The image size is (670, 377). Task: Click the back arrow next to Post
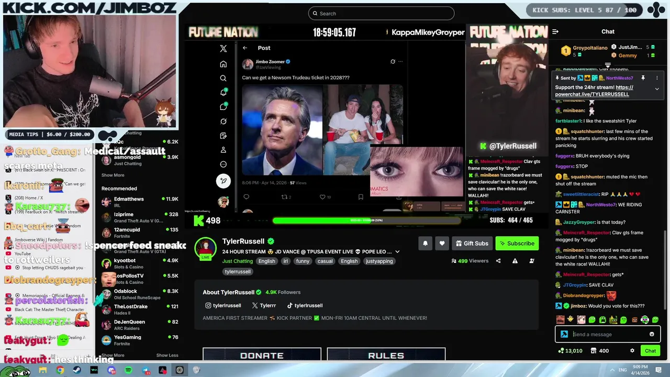(x=244, y=48)
